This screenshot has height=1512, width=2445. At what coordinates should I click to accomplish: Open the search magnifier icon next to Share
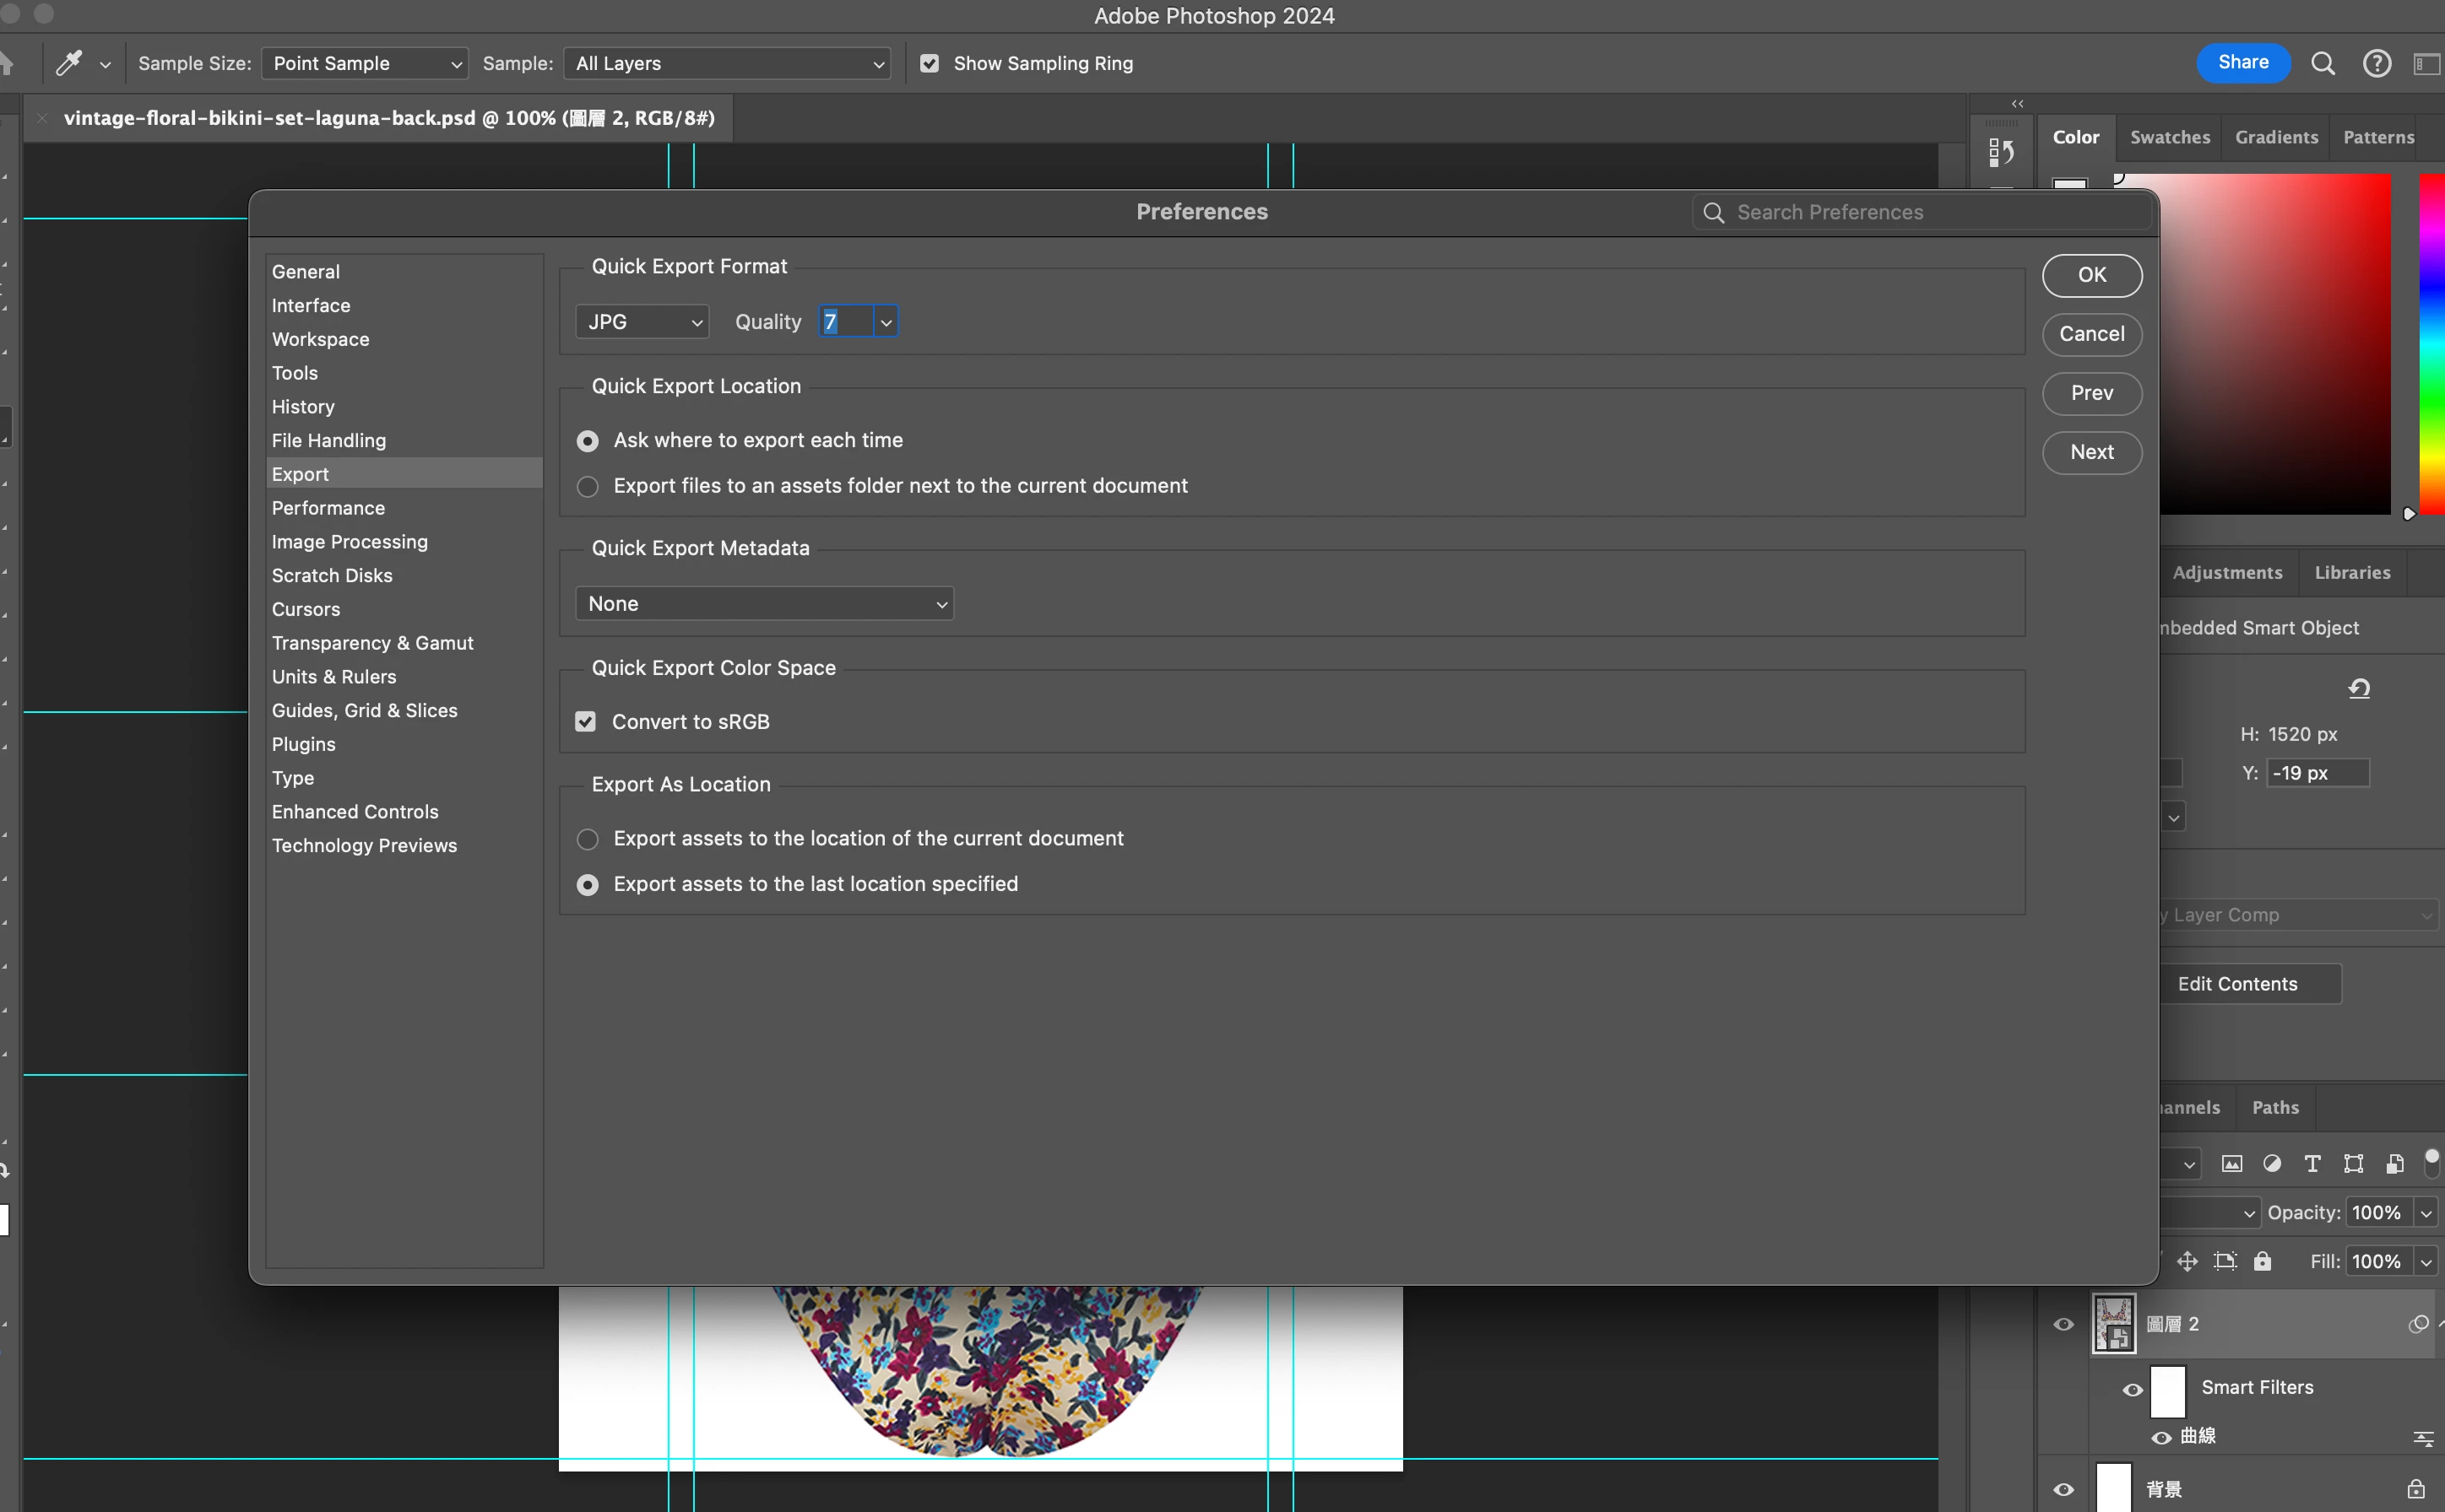tap(2323, 63)
